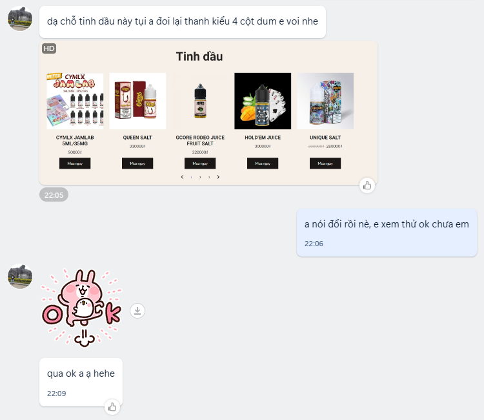This screenshot has height=420, width=484.
Task: Click the buy button under UNIQUE SALT
Action: (325, 163)
